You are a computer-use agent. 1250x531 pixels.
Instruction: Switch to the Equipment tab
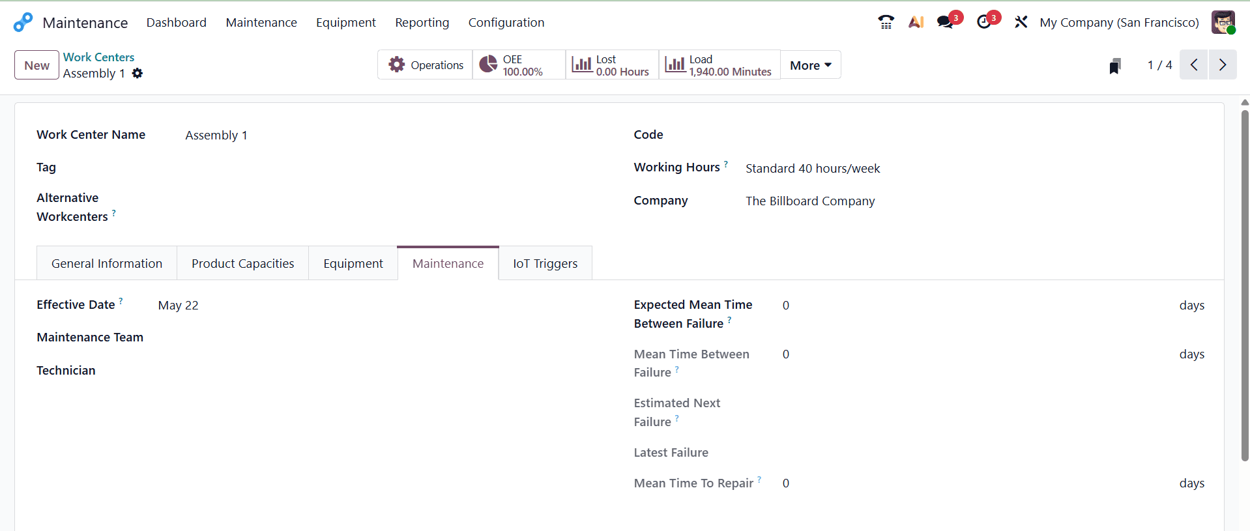(x=353, y=263)
